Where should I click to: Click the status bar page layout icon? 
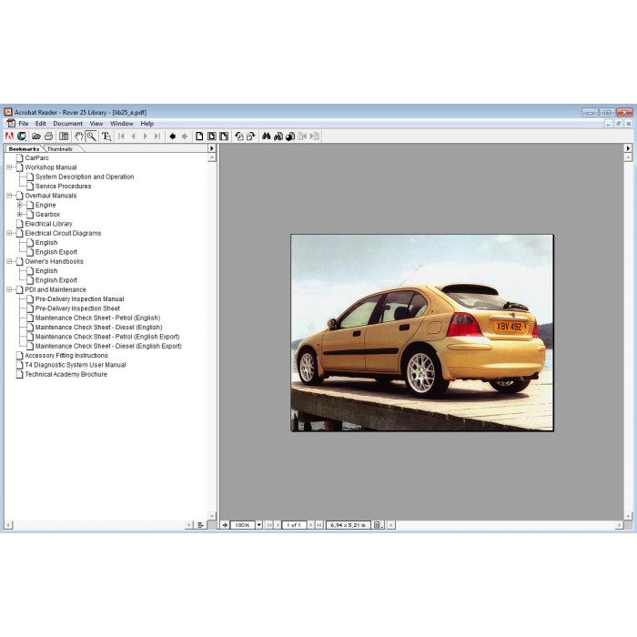[378, 525]
